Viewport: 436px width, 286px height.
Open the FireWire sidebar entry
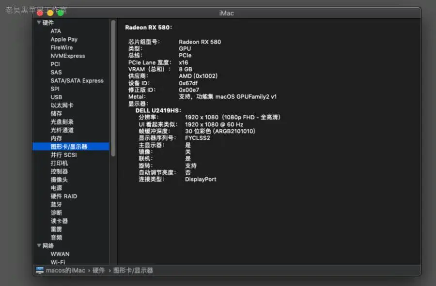(62, 47)
